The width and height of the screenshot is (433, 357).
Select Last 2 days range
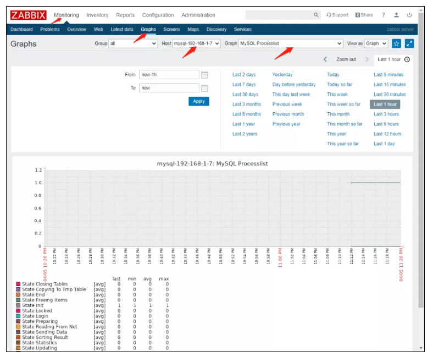point(244,75)
